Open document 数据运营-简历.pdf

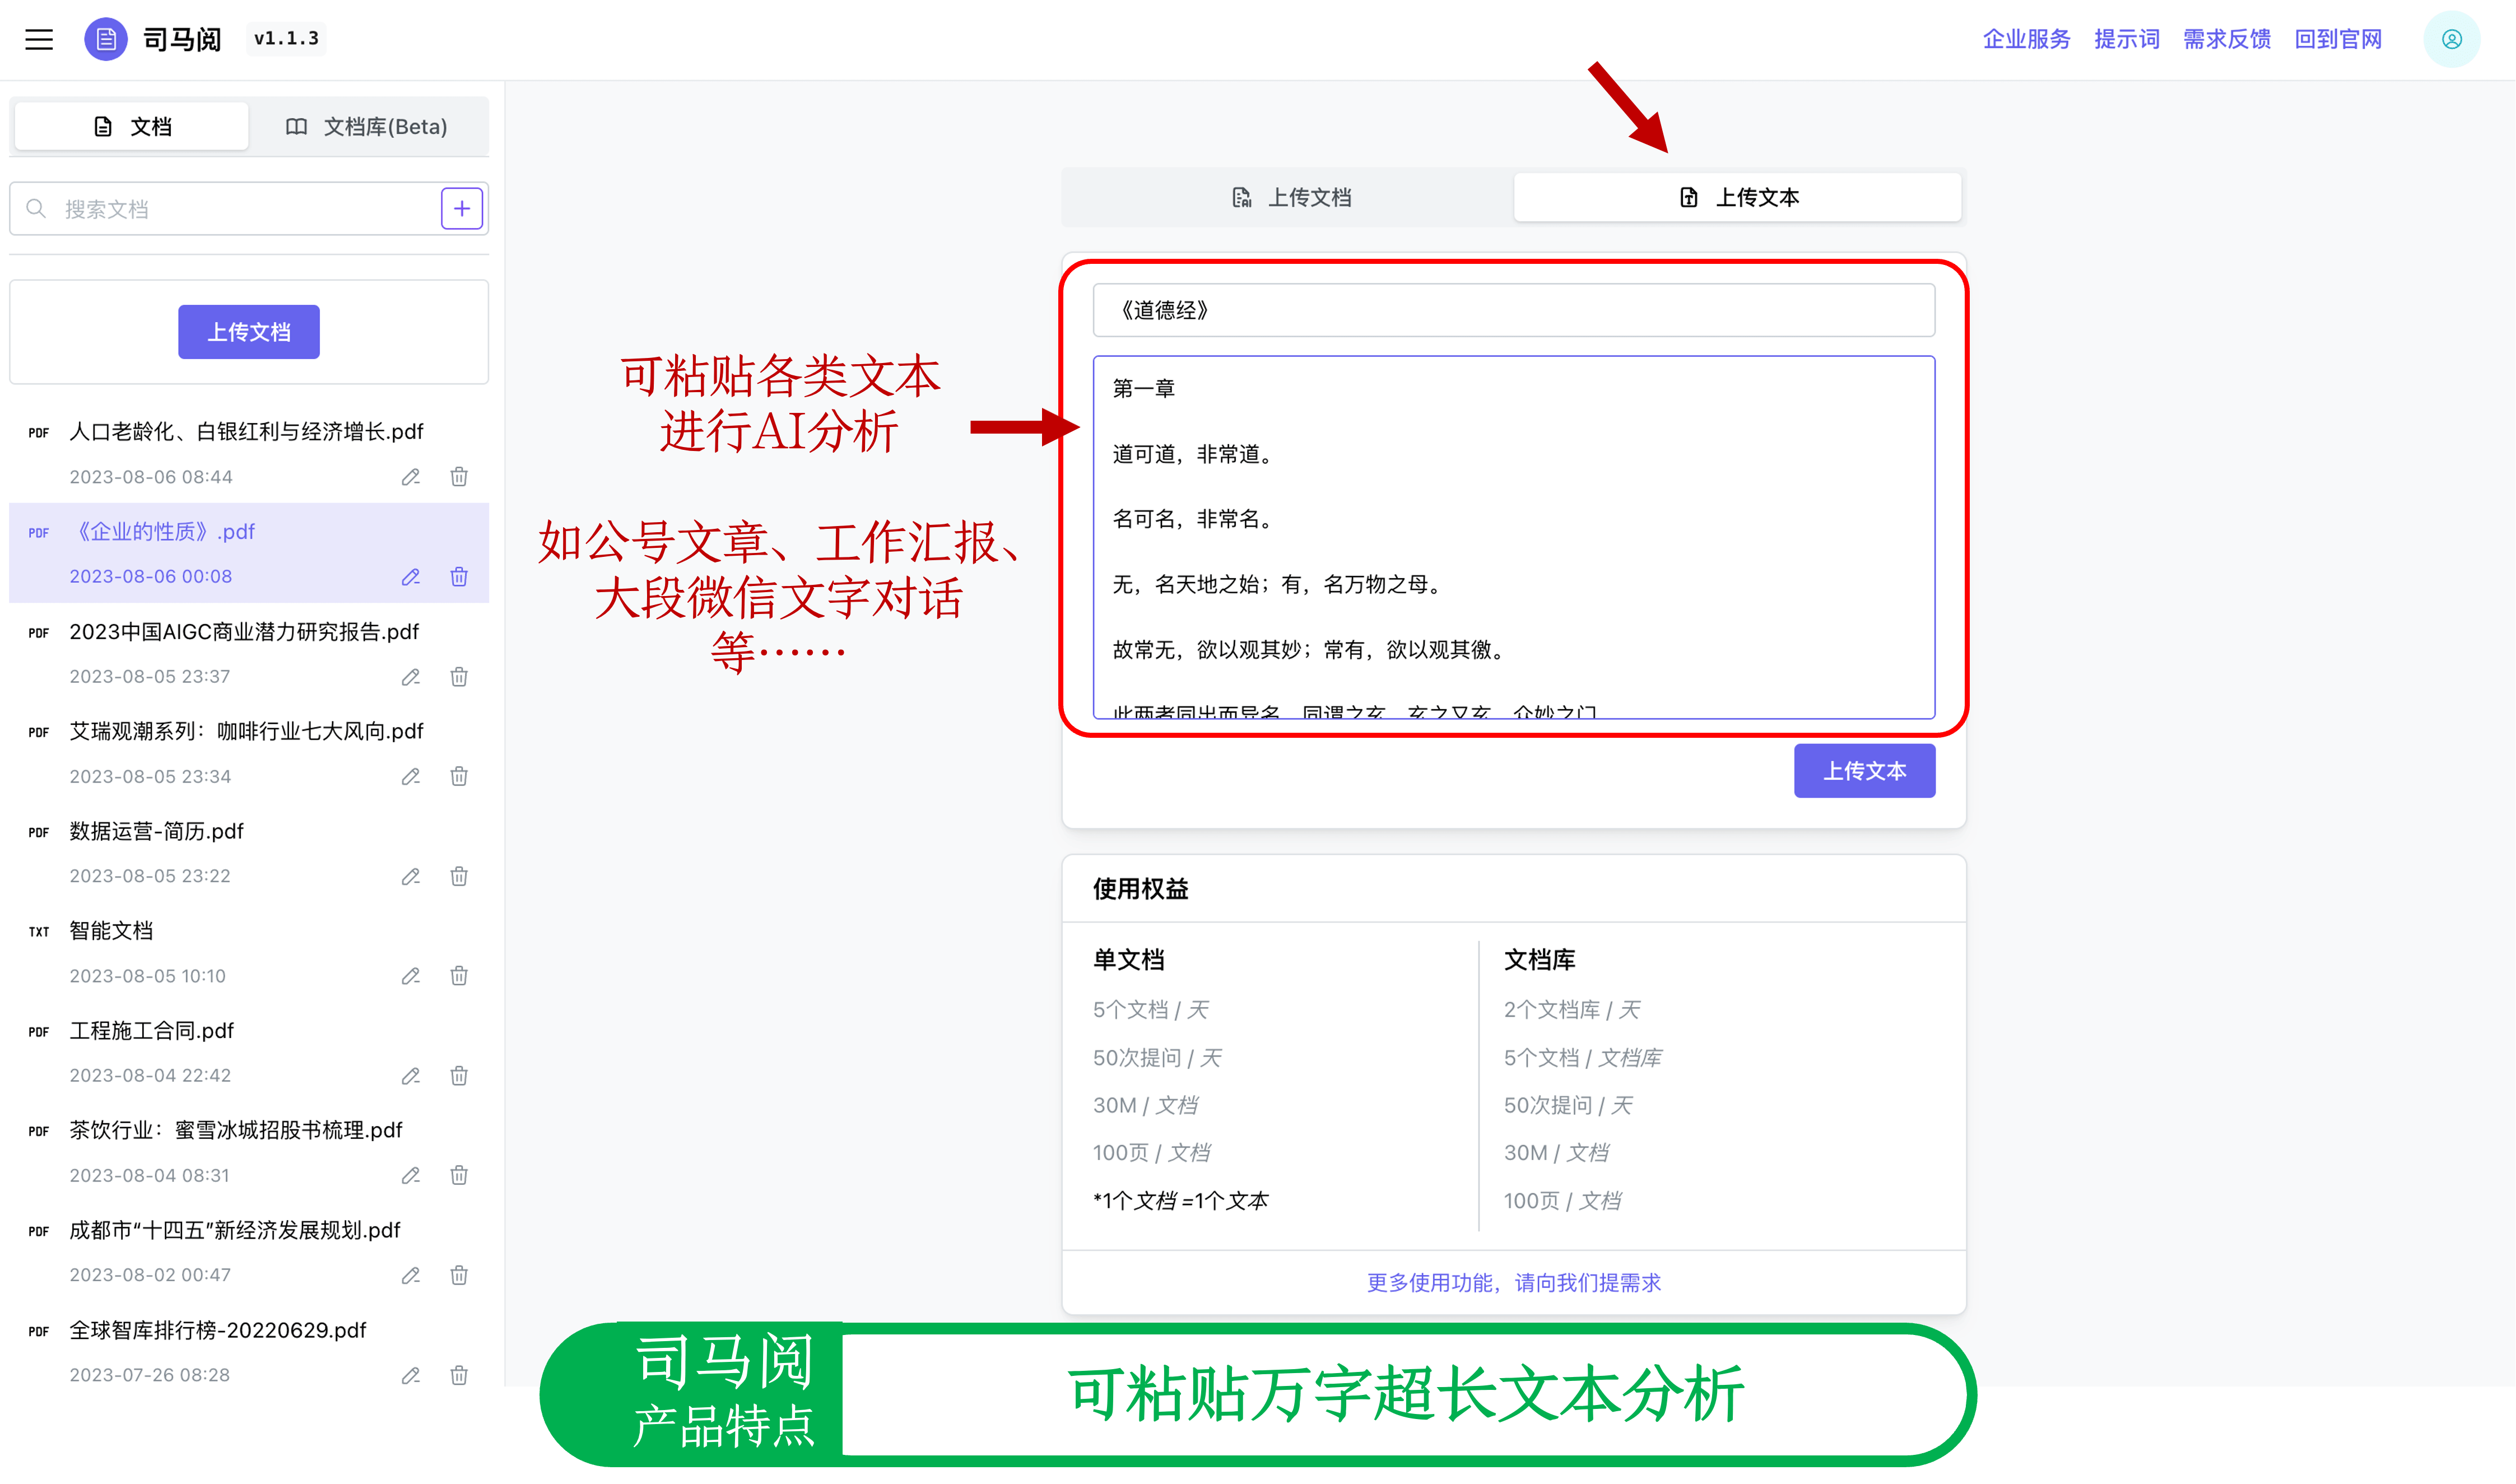[x=156, y=832]
